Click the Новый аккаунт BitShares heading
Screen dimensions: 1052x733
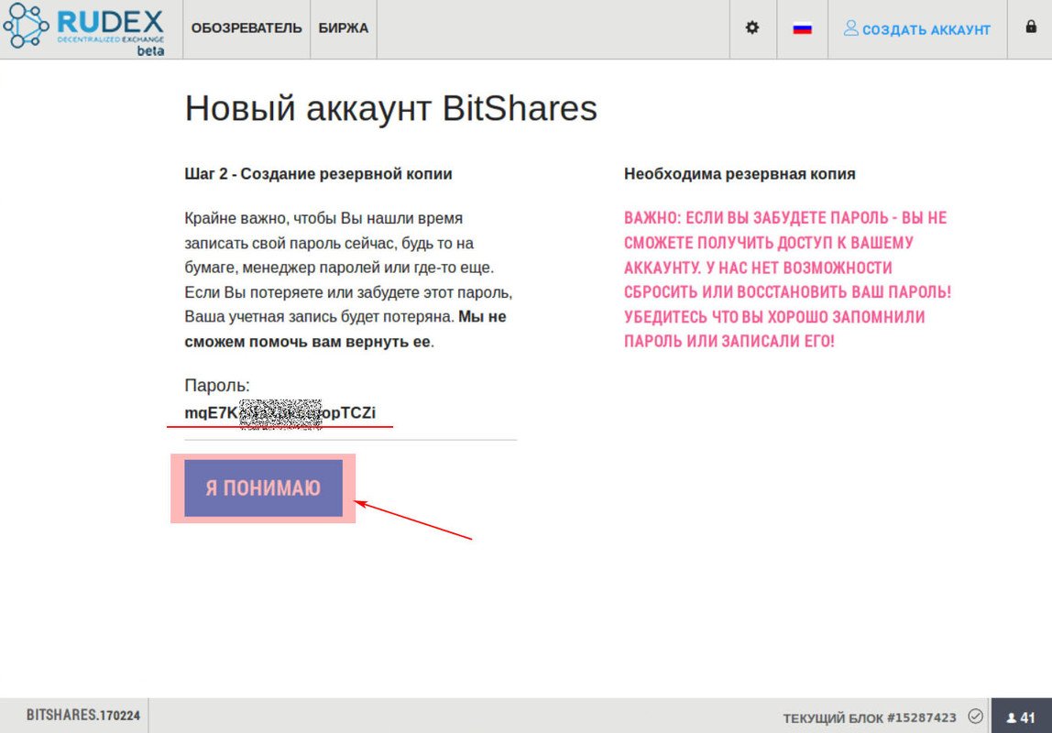[x=390, y=108]
